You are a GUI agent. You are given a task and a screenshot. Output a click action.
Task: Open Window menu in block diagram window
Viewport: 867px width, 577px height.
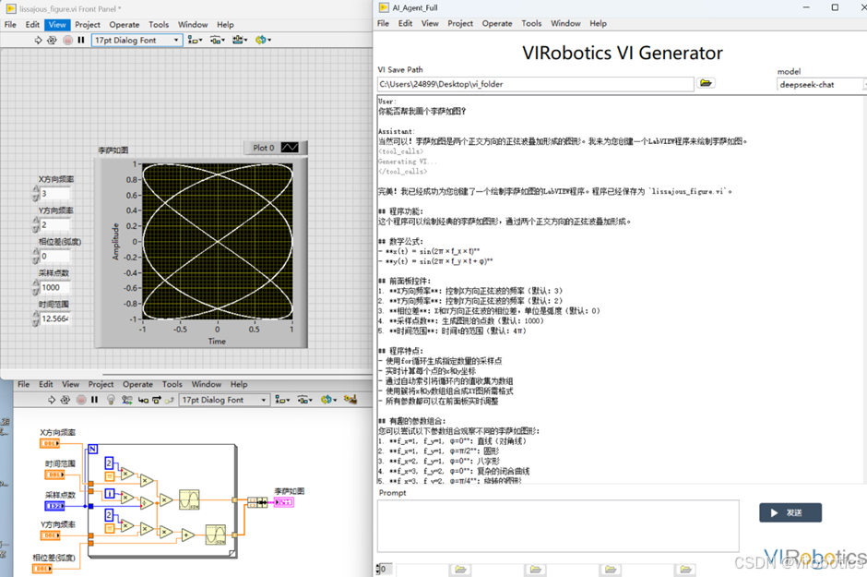[x=207, y=384]
